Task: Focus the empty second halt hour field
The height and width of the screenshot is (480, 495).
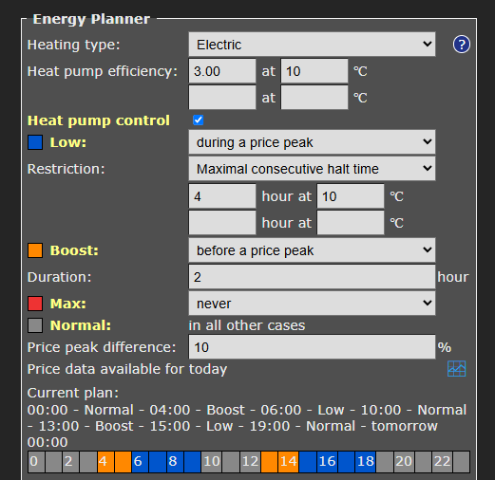Action: [222, 223]
